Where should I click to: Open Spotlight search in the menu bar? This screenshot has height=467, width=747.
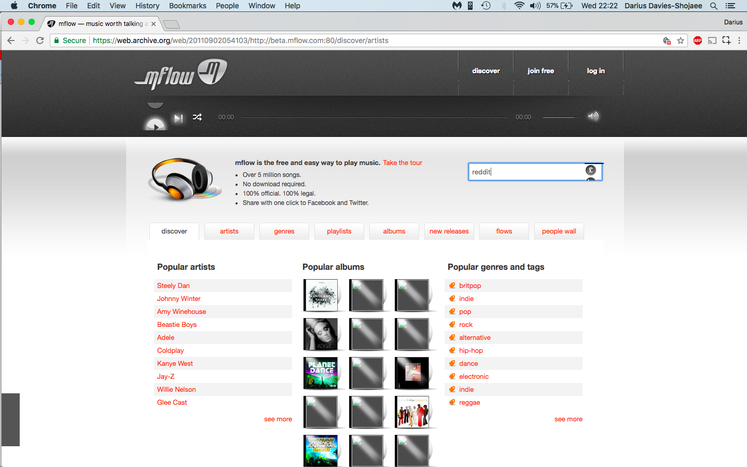(x=714, y=6)
